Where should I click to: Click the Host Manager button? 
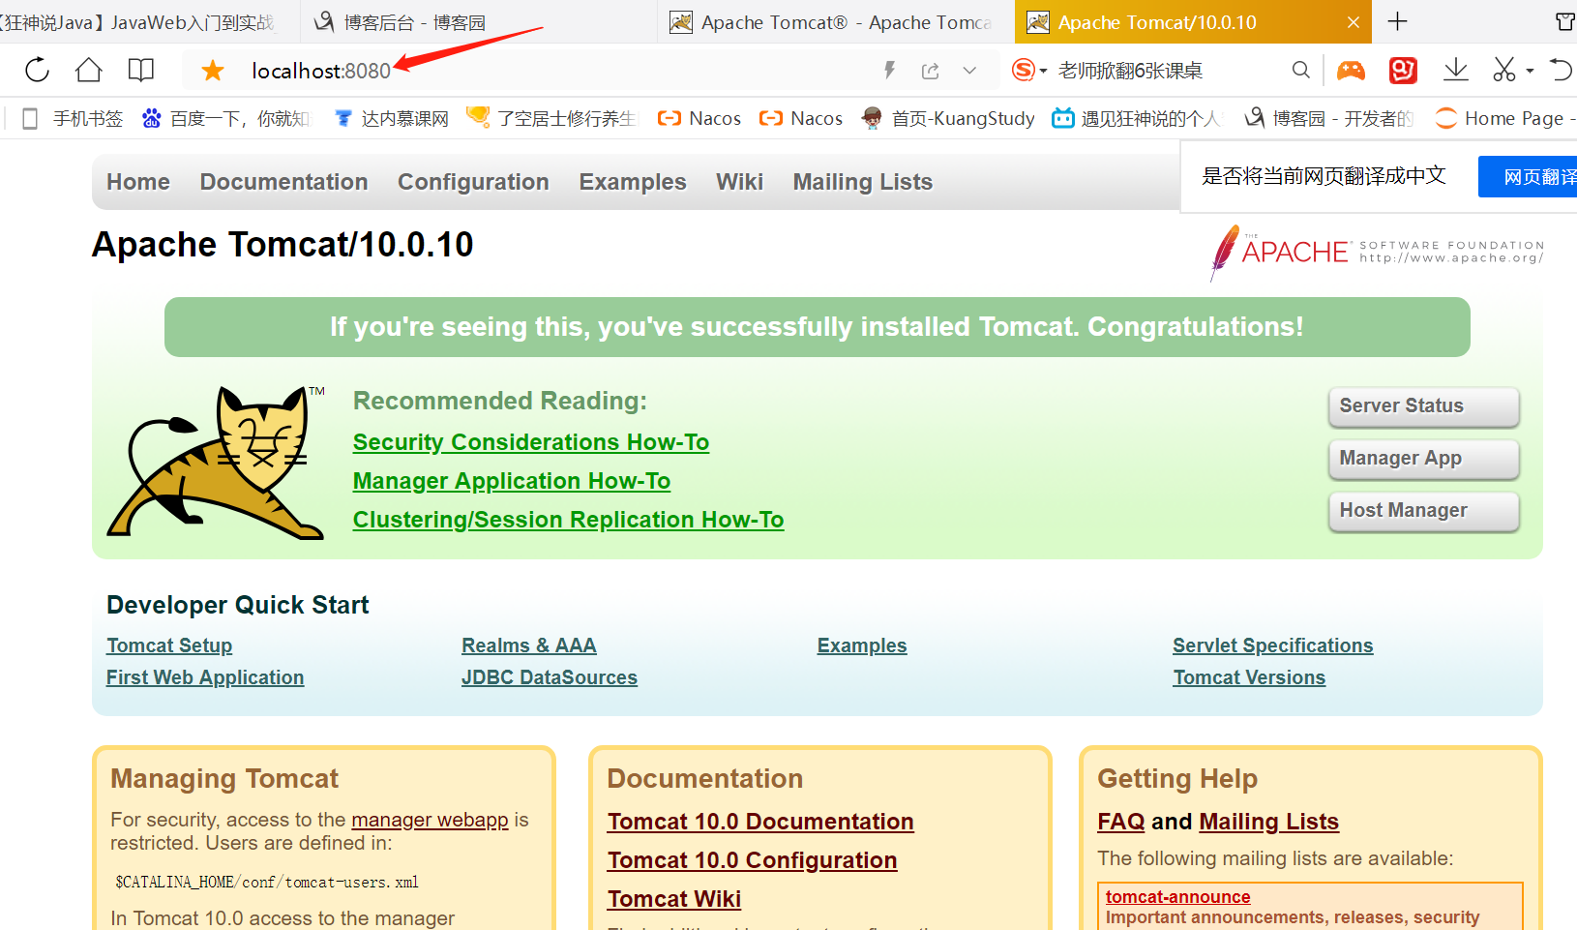(1423, 511)
